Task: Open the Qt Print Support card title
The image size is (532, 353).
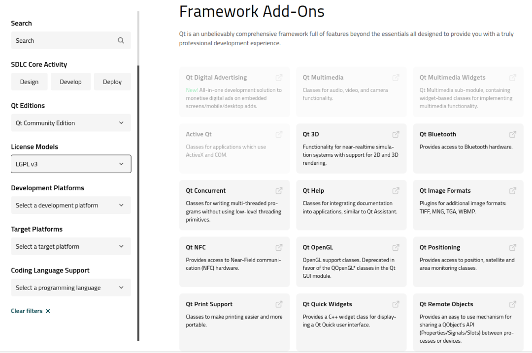Action: [209, 304]
